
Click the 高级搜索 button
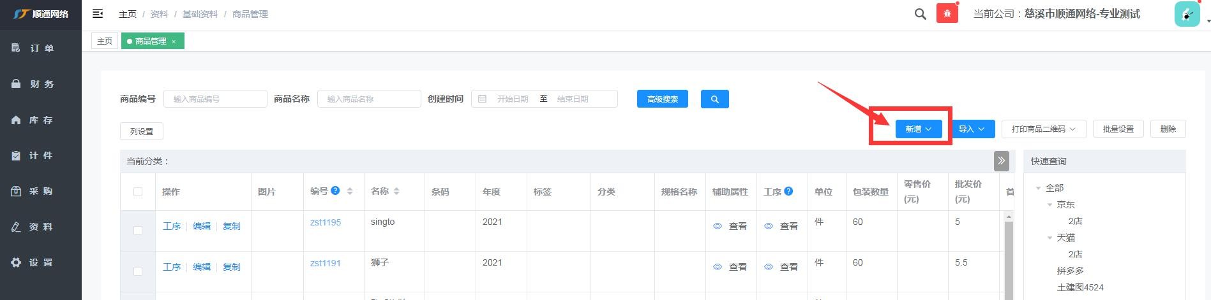662,99
